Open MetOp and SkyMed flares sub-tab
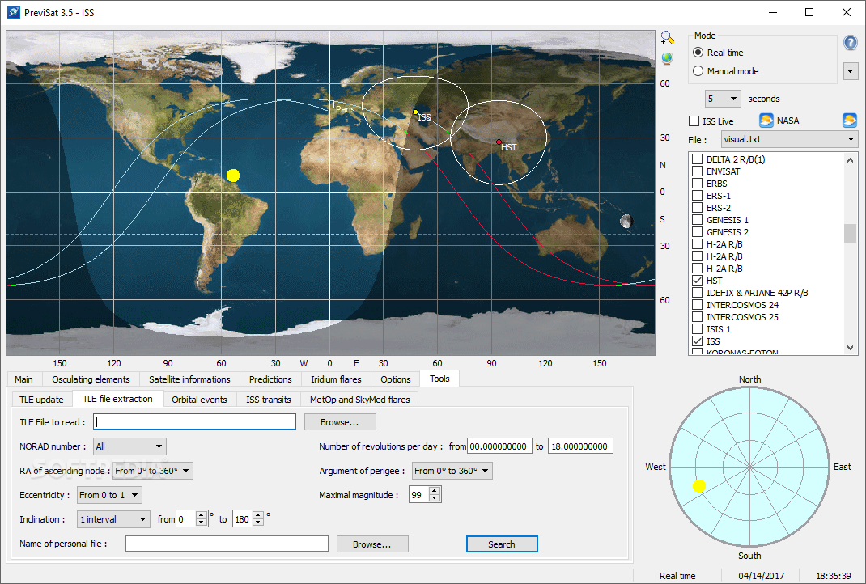866x584 pixels. click(x=360, y=399)
